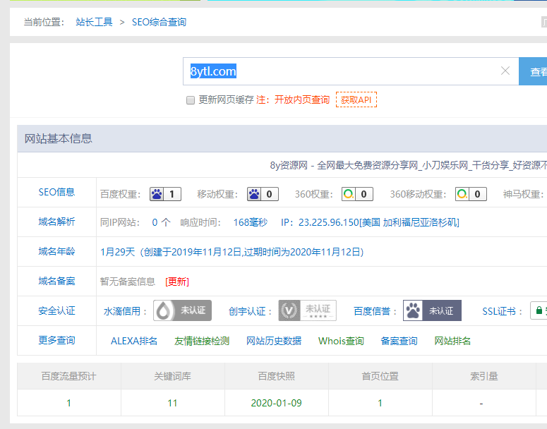Click the mobile weight paw badge showing 0
This screenshot has height=429, width=547.
(x=263, y=194)
